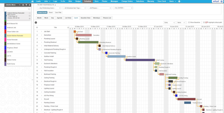Click the email icon for Mike Dukich

coord(30,16)
